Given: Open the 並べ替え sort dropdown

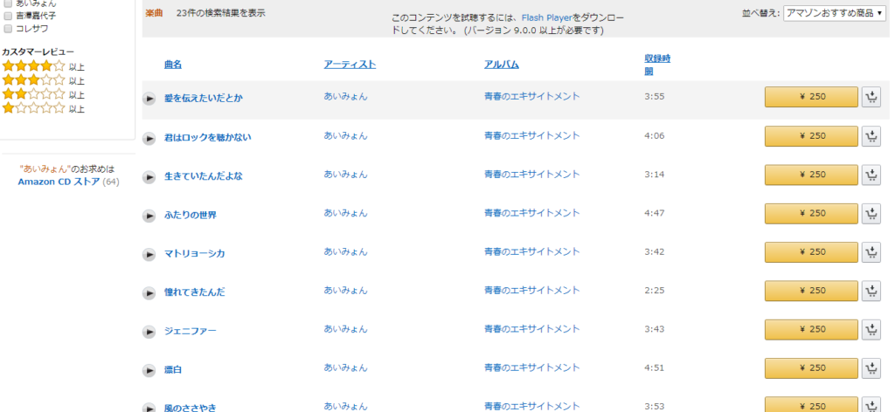Looking at the screenshot, I should (835, 13).
